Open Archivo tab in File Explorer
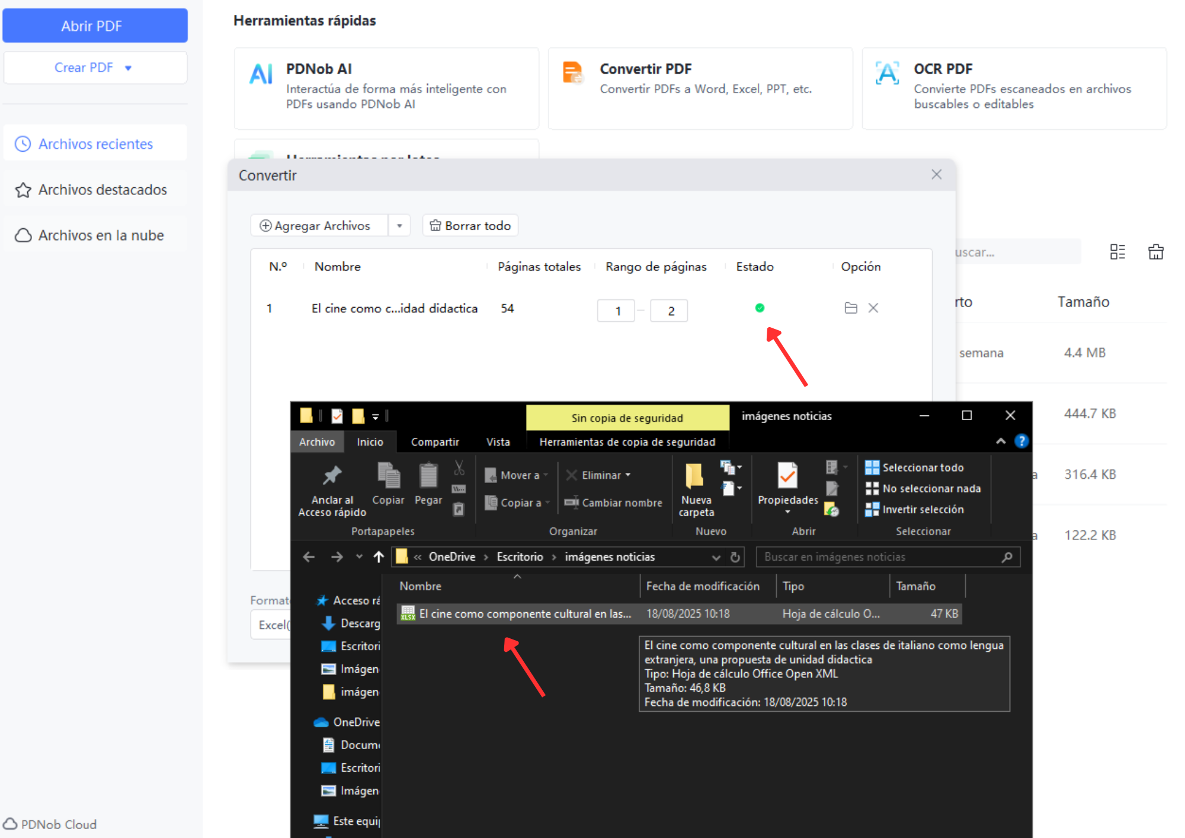 [x=317, y=442]
